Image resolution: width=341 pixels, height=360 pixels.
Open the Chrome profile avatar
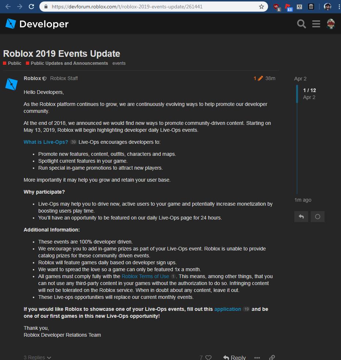coord(328,7)
